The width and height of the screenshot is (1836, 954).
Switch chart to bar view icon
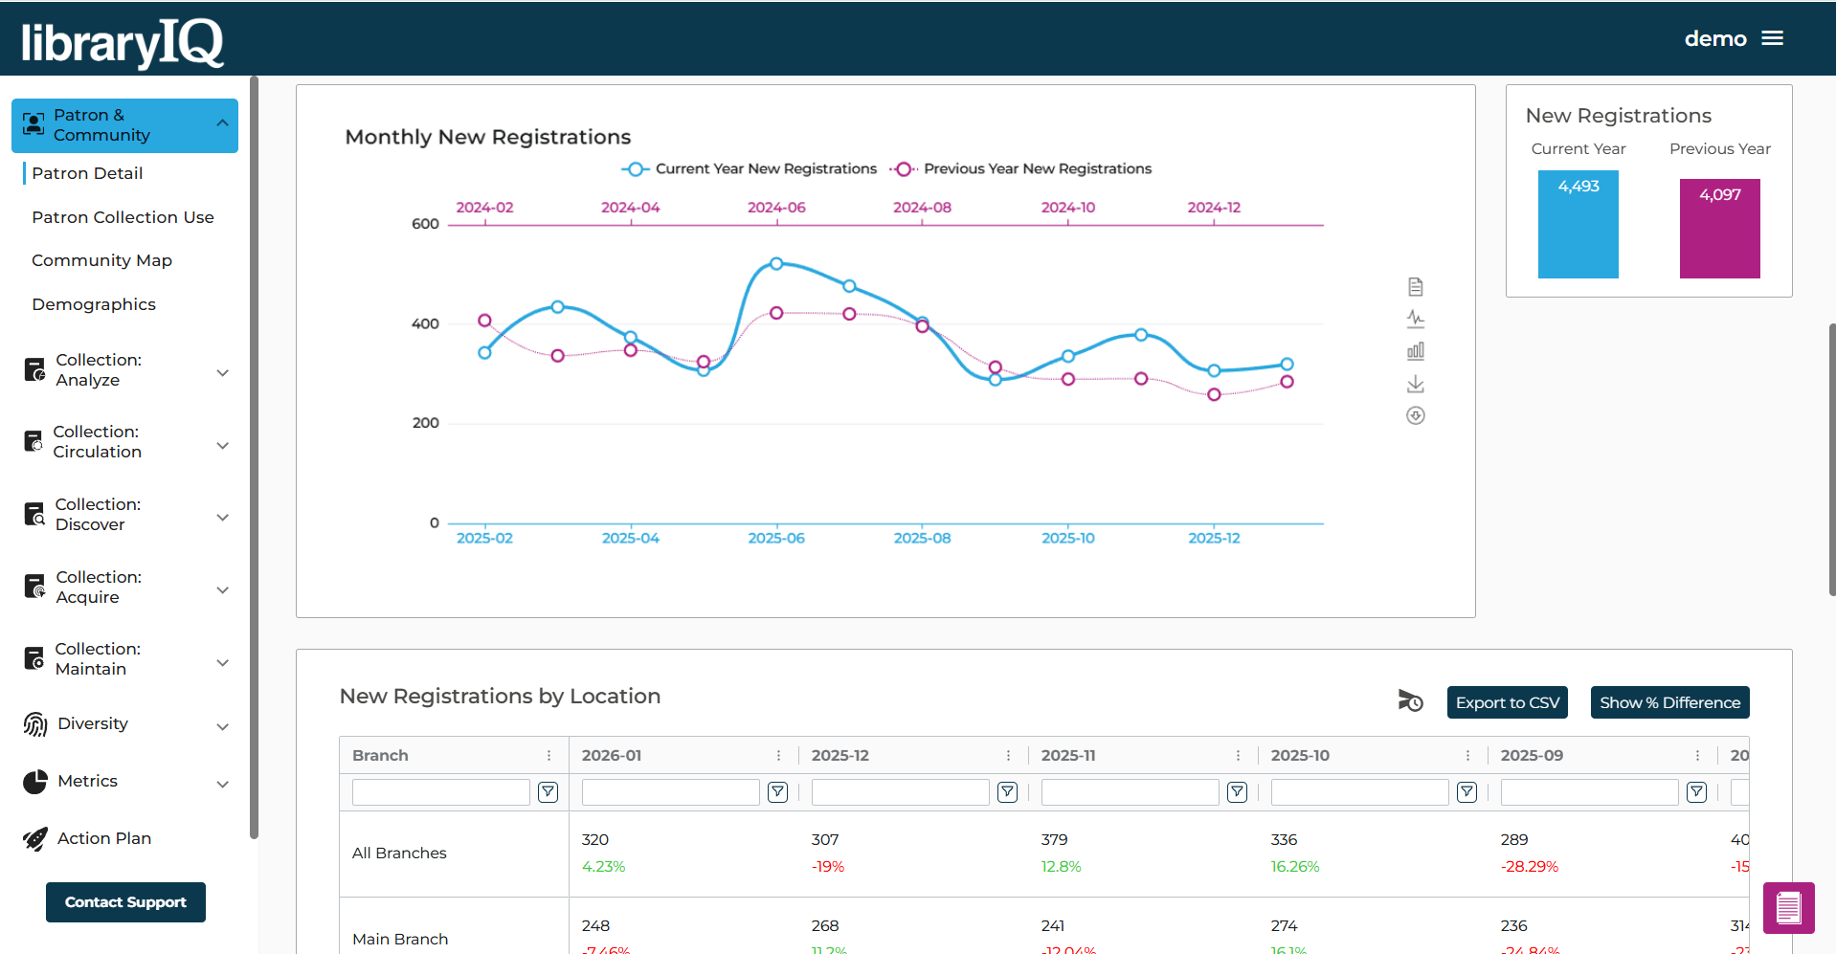click(x=1416, y=351)
